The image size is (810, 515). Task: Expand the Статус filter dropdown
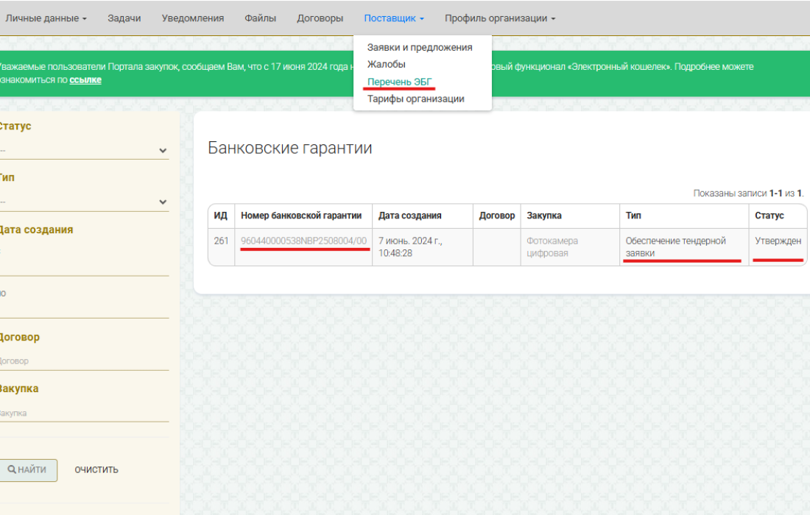tap(83, 150)
